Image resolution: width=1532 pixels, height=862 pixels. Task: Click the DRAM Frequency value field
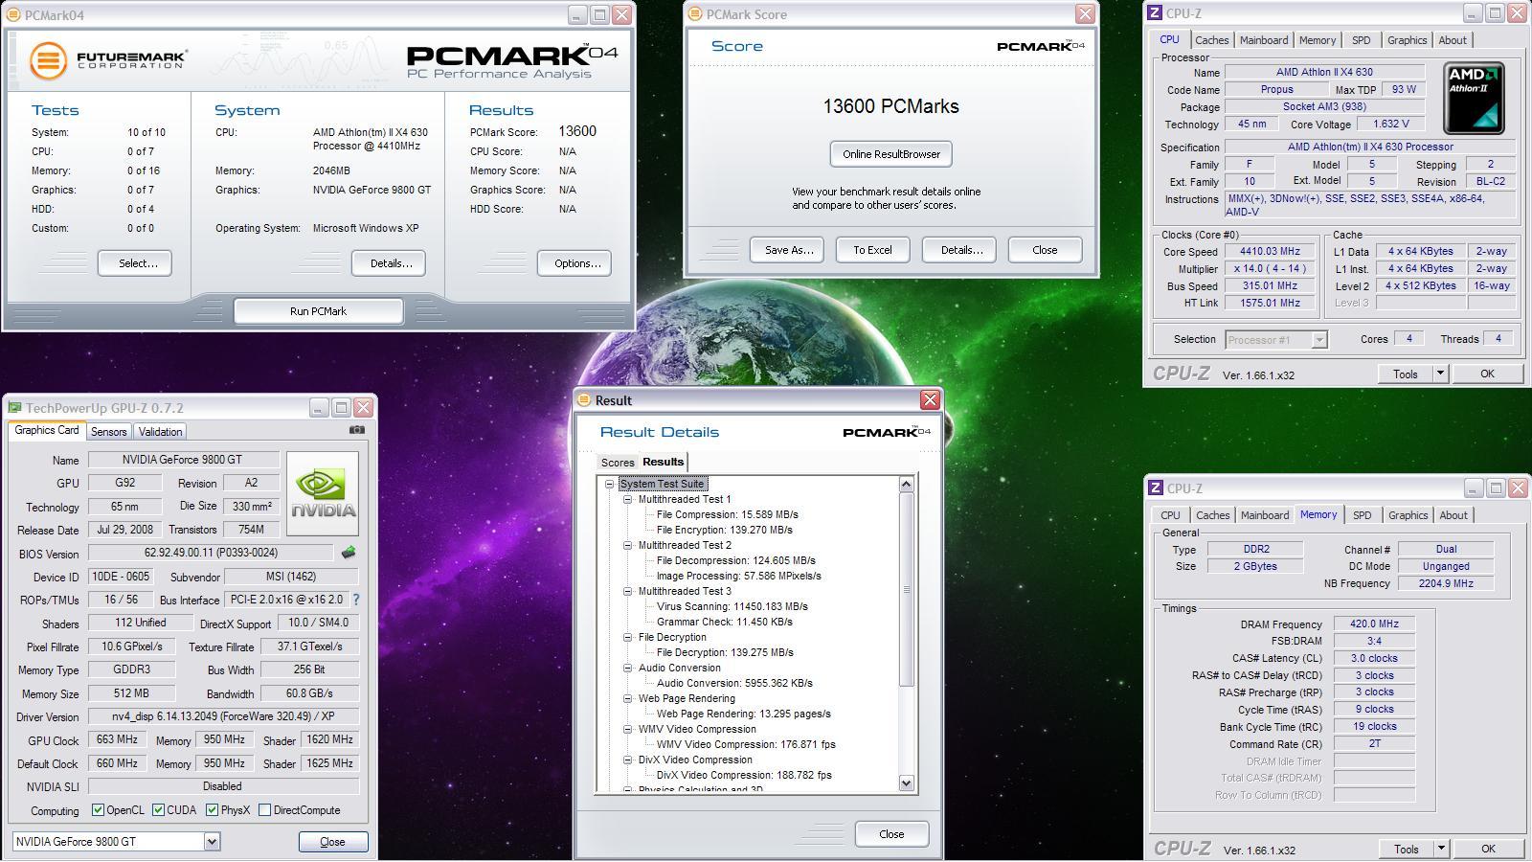click(x=1374, y=624)
